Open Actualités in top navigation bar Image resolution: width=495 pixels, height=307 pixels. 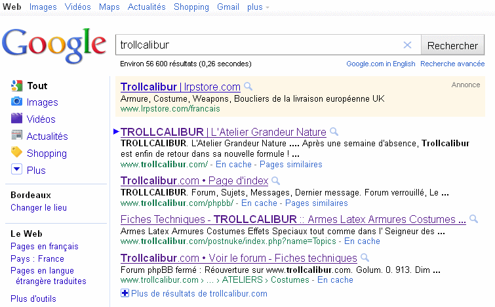click(x=146, y=7)
